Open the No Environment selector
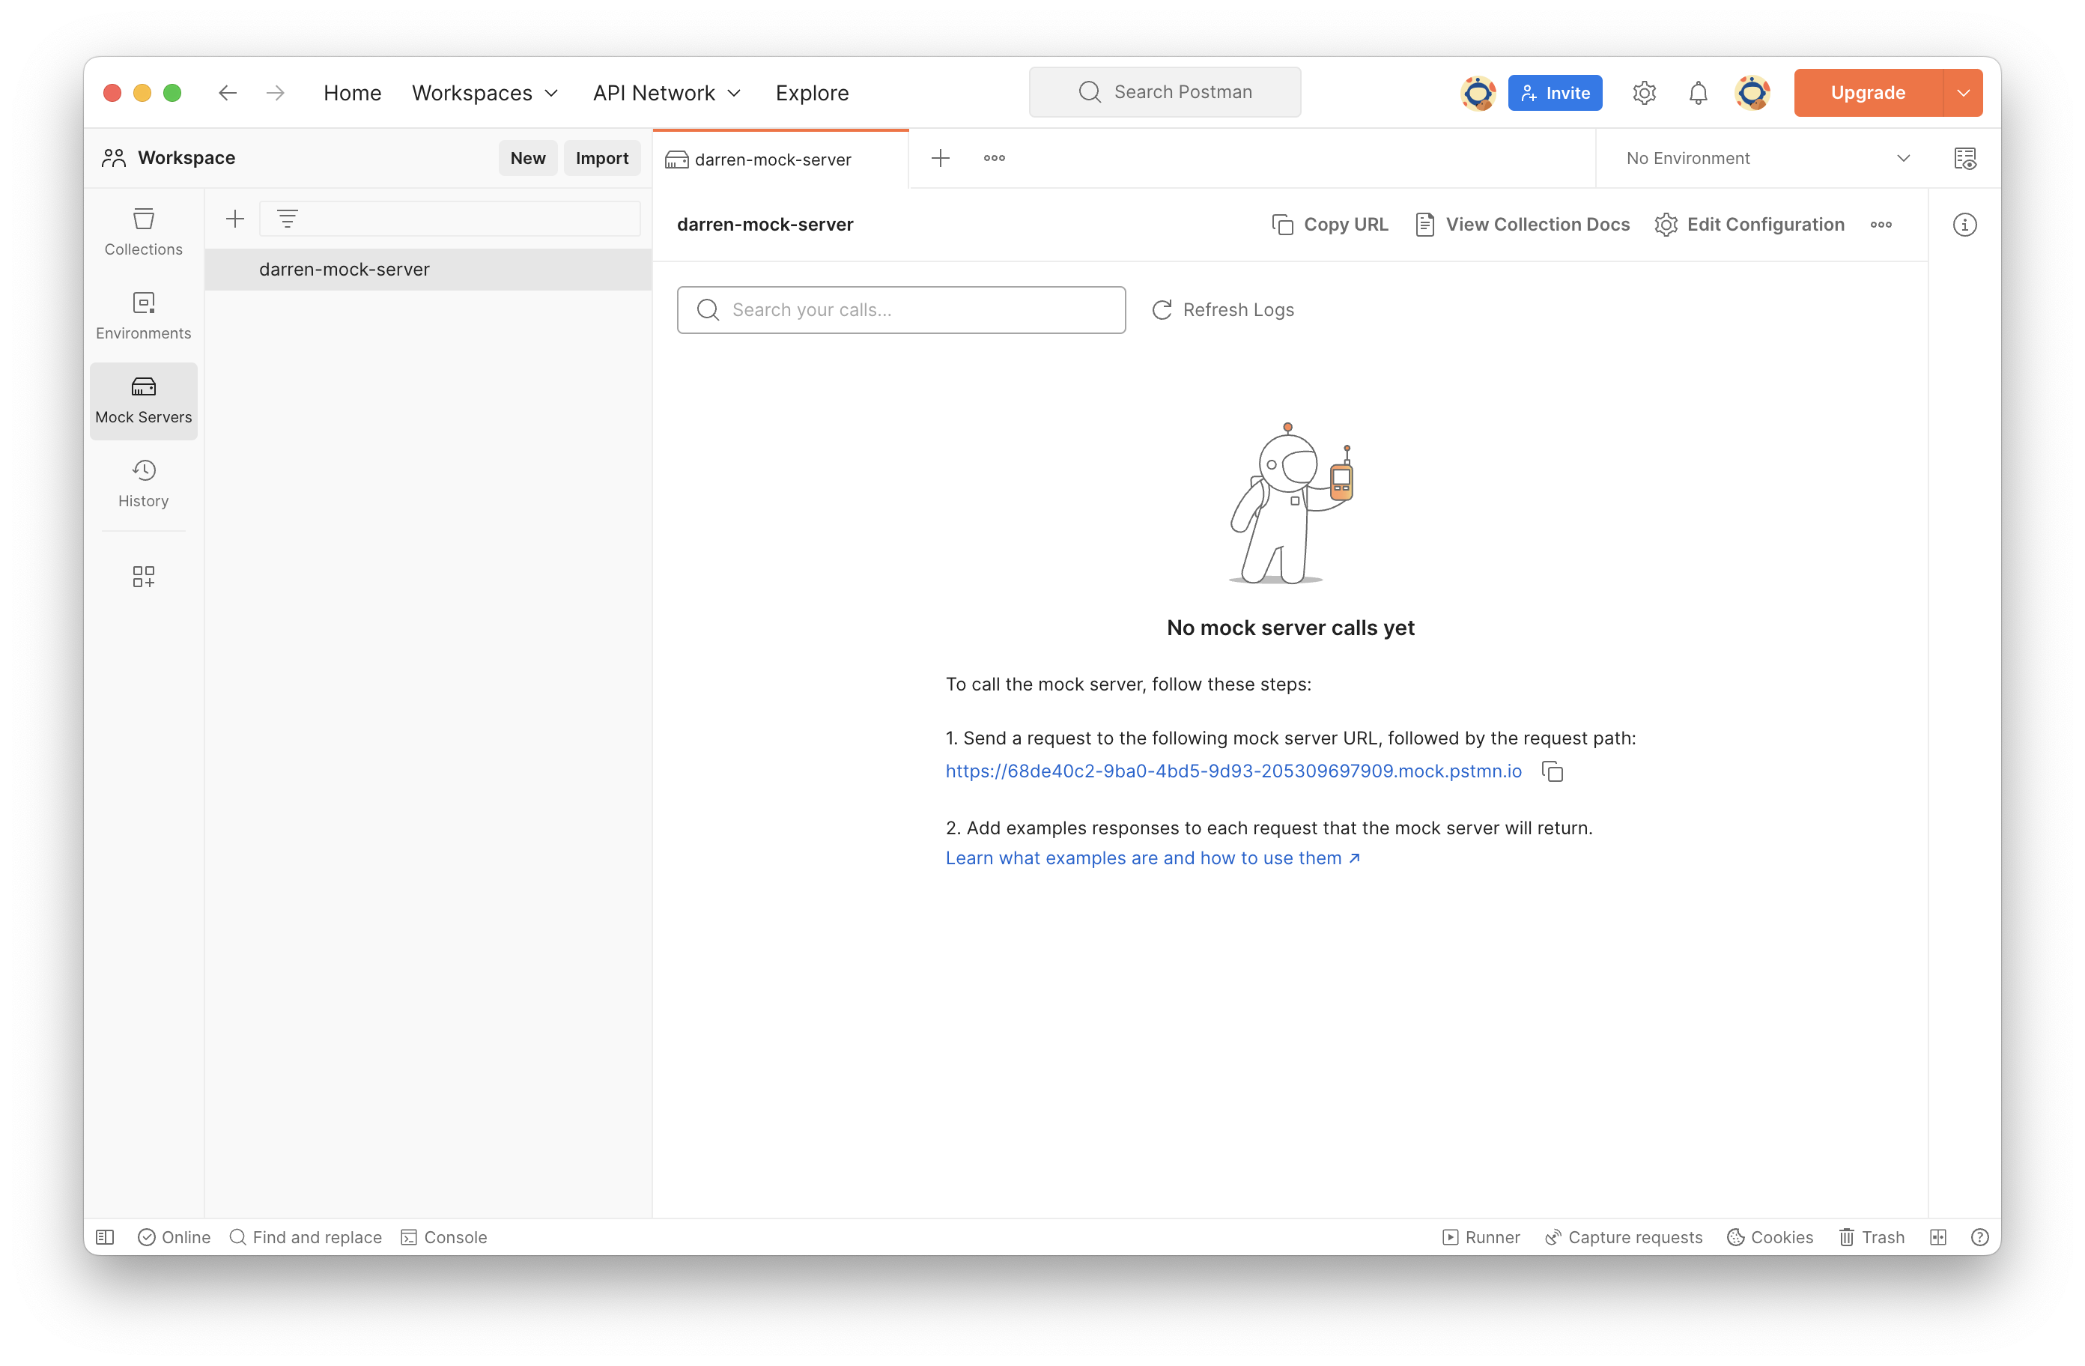This screenshot has height=1366, width=2085. [1766, 159]
